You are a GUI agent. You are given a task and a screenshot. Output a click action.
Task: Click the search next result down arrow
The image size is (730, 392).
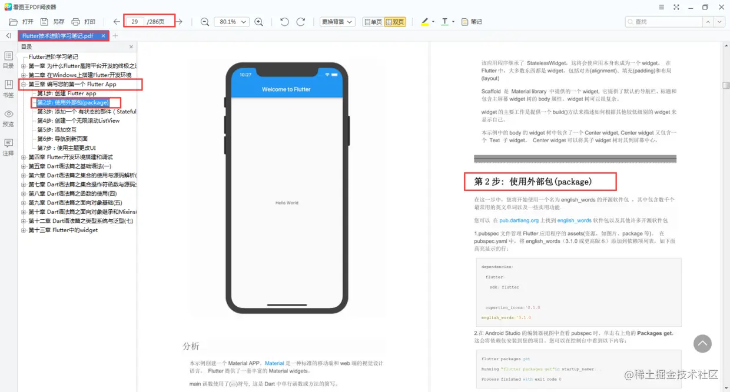pyautogui.click(x=719, y=22)
